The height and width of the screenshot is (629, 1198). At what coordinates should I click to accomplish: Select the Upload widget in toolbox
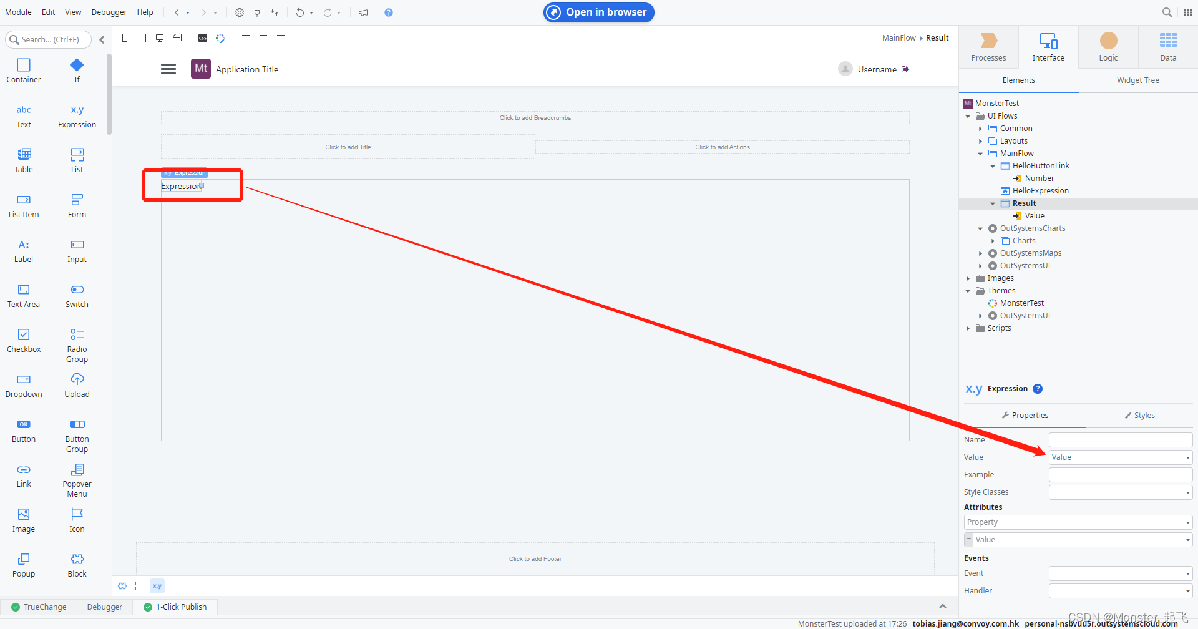(77, 386)
